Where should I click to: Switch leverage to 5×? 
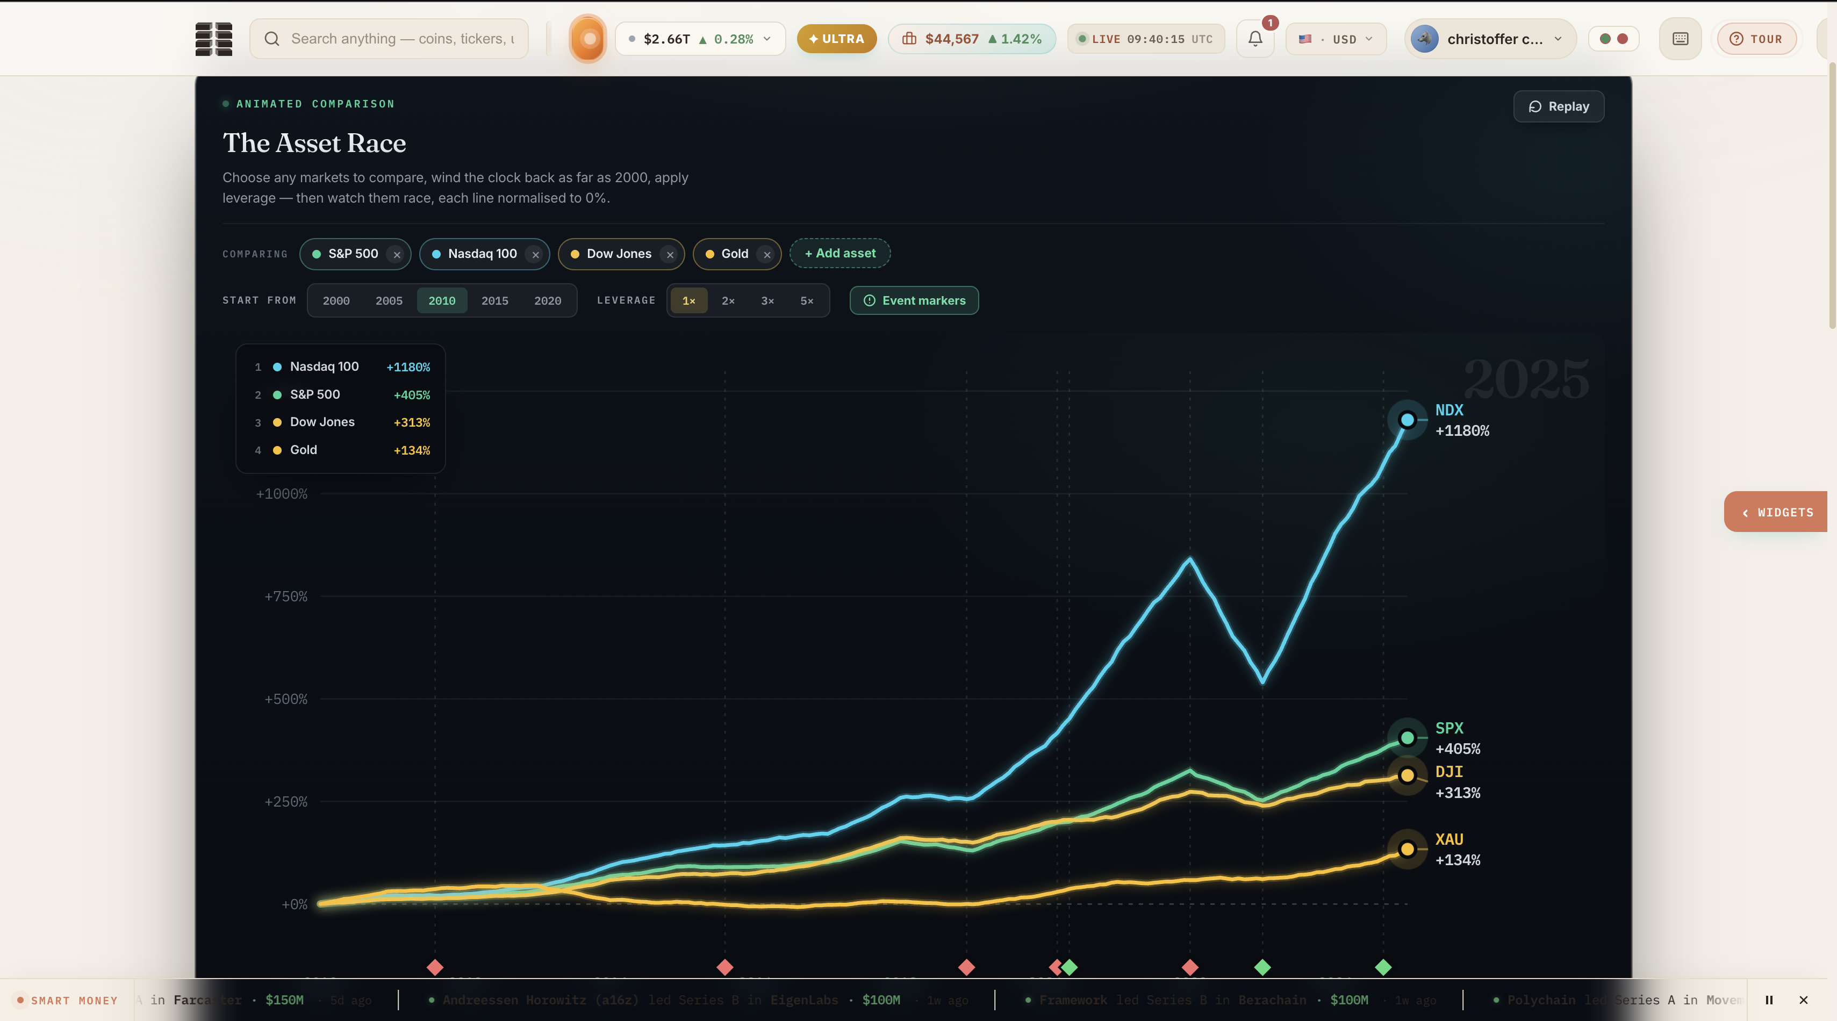pos(807,301)
